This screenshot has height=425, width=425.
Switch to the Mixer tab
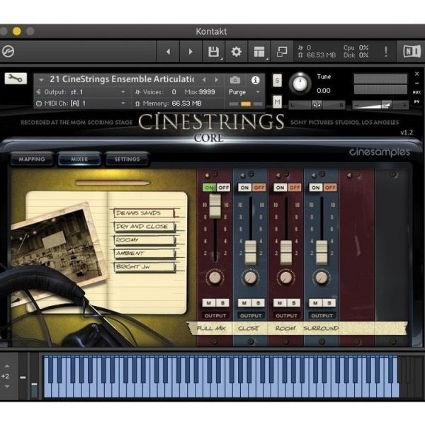(x=79, y=159)
